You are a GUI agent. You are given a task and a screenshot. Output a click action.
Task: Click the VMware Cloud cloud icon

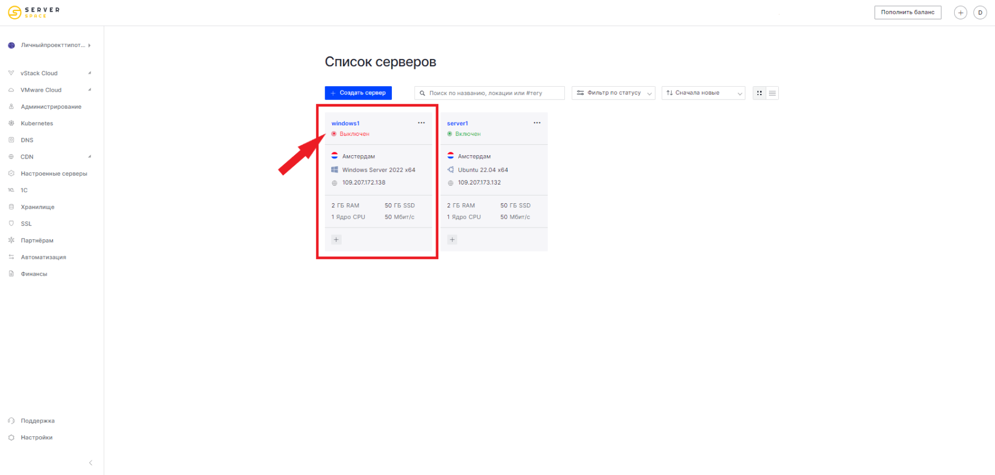(x=11, y=89)
